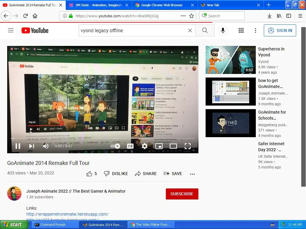Screen dimensions: 306x229
Task: Open GoAnimate for Schools video thumbnail
Action: tap(231, 123)
